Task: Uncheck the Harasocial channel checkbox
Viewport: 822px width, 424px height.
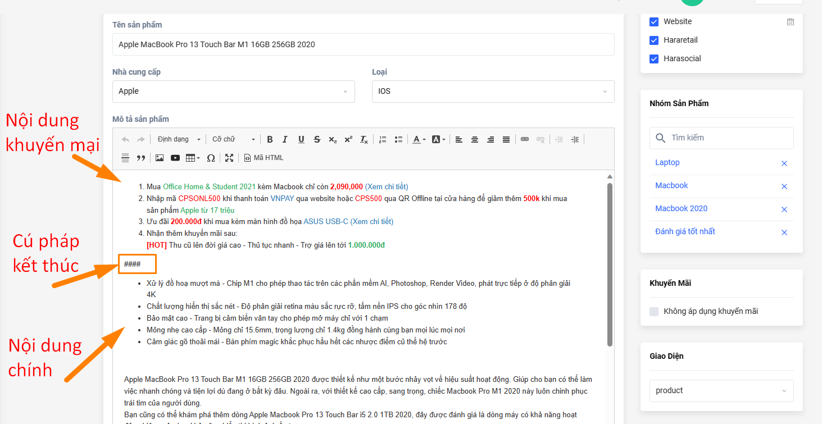Action: click(x=654, y=59)
